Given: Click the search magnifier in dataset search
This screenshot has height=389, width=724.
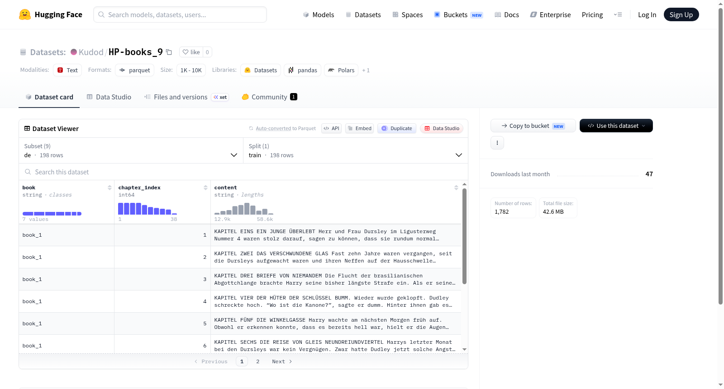Looking at the screenshot, I should tap(28, 172).
